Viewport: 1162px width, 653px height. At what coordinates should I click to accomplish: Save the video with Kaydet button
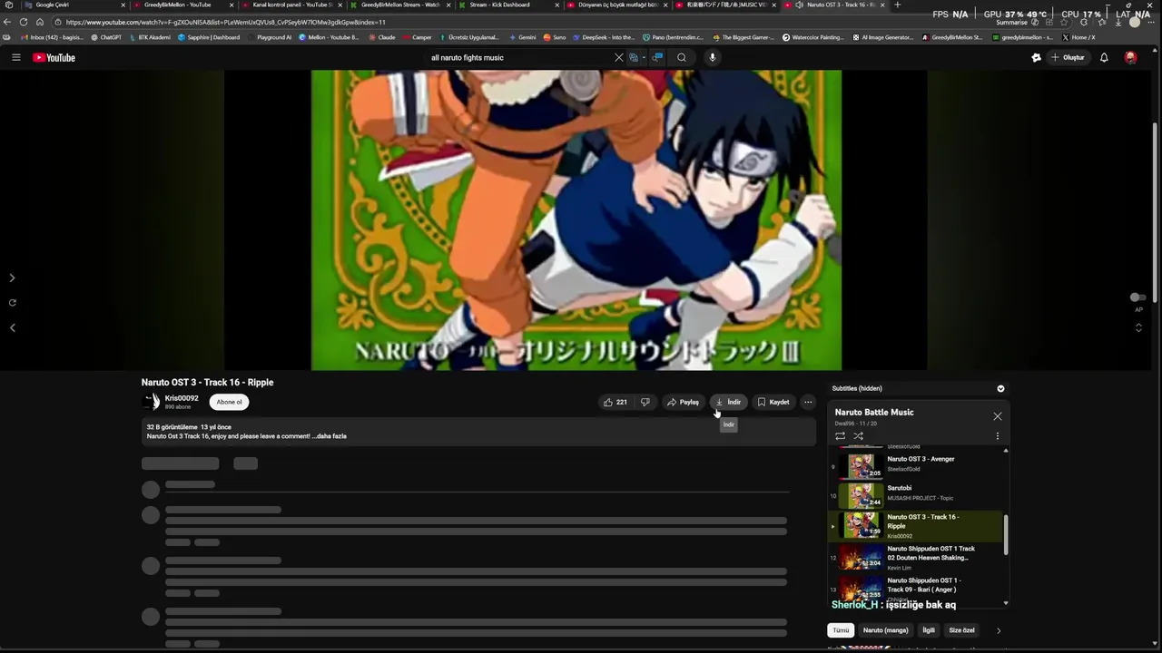tap(773, 402)
